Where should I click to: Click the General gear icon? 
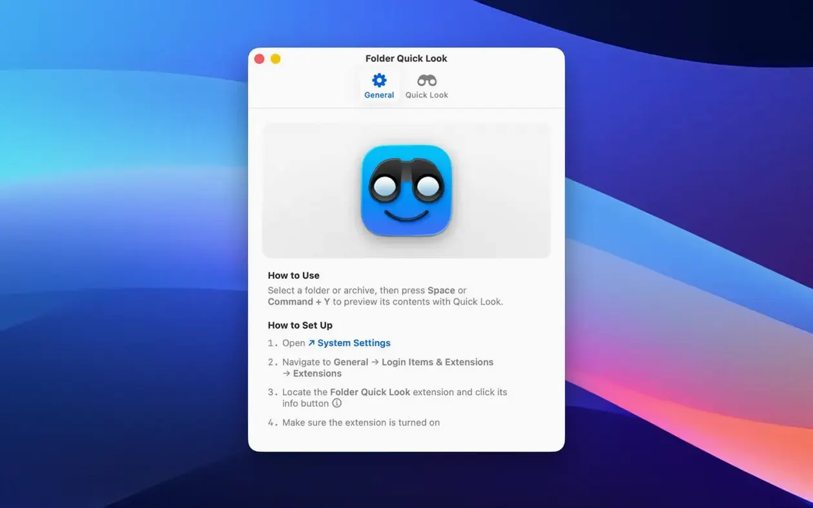379,81
